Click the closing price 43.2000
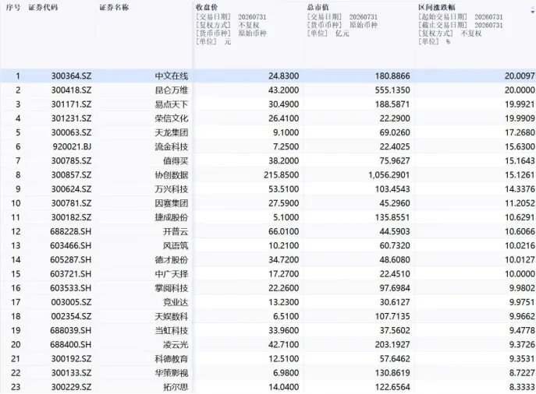 [x=284, y=90]
